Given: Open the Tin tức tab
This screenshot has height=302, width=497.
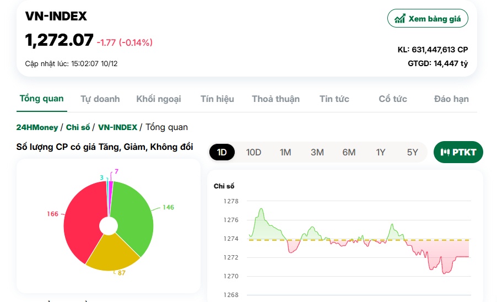Looking at the screenshot, I should tap(334, 99).
